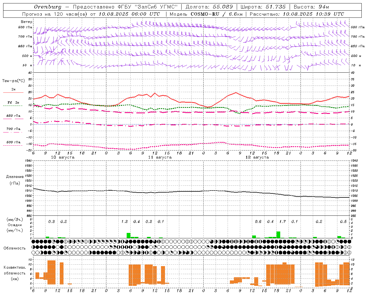366x293 pixels.
Task: Click the Тем-ра(°C) panel label
Action: pyautogui.click(x=13, y=81)
